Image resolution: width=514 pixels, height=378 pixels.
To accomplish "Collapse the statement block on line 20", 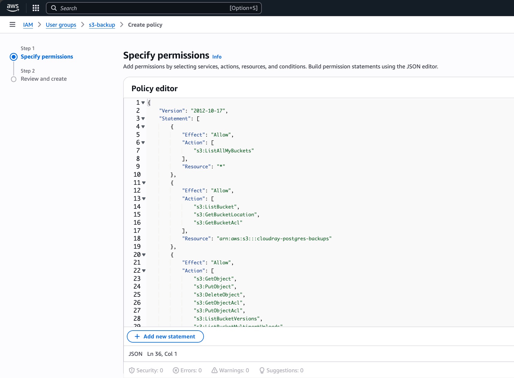I will (144, 255).
